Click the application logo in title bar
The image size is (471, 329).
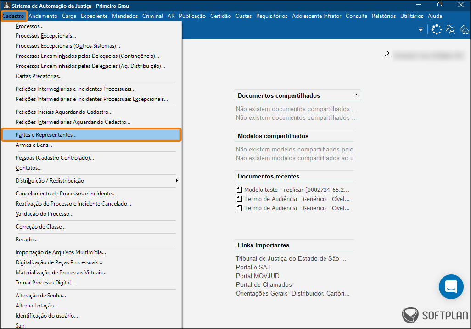coord(6,6)
